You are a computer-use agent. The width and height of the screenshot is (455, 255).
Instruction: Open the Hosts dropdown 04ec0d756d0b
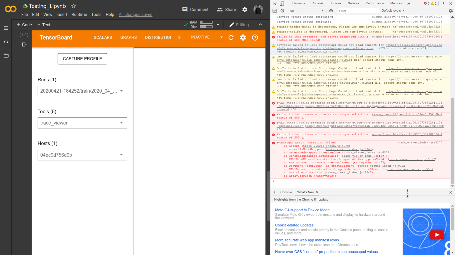pyautogui.click(x=82, y=155)
